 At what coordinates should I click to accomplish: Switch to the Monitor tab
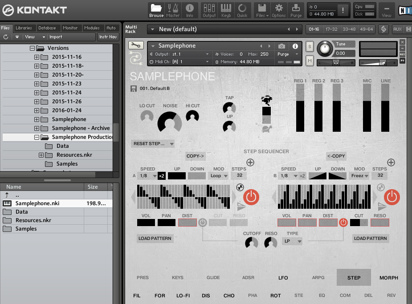pyautogui.click(x=70, y=28)
